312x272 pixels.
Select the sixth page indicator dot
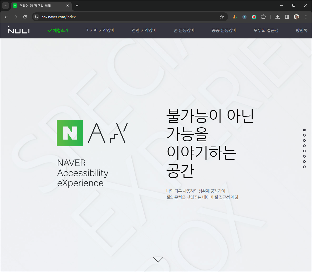tap(304, 156)
